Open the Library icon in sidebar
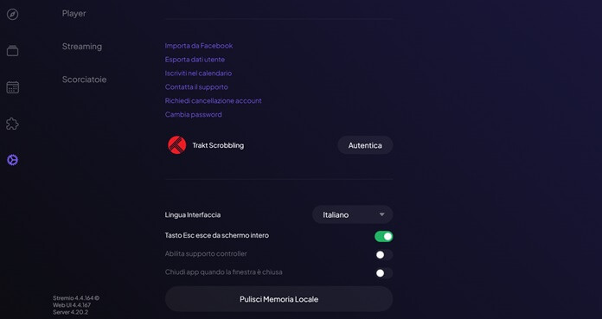The width and height of the screenshot is (602, 319). coord(12,51)
